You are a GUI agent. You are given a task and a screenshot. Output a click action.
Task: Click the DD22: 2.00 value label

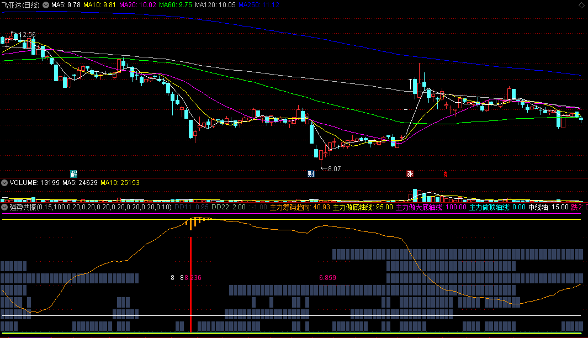[x=229, y=207]
